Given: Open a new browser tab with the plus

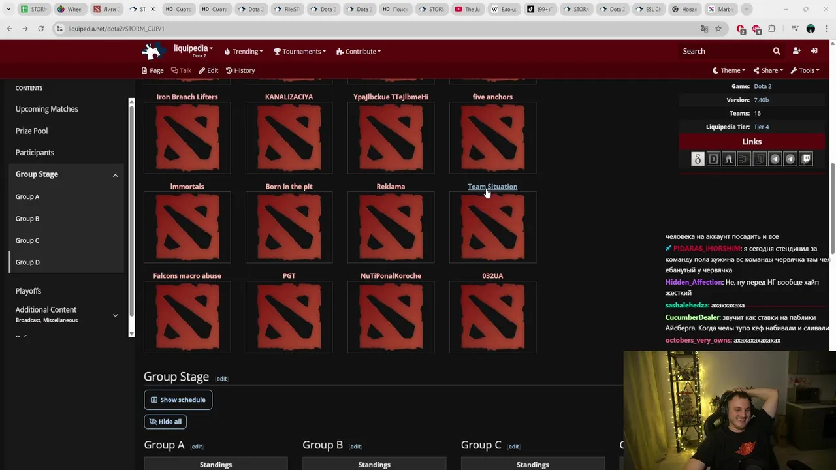Looking at the screenshot, I should [x=747, y=9].
